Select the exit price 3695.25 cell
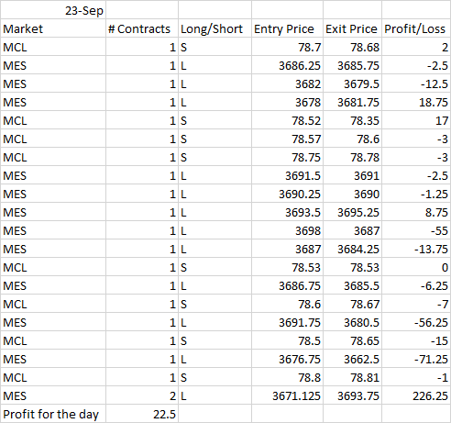 [x=352, y=212]
